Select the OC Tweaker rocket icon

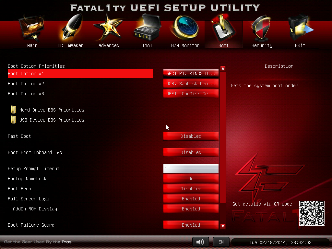(70, 29)
